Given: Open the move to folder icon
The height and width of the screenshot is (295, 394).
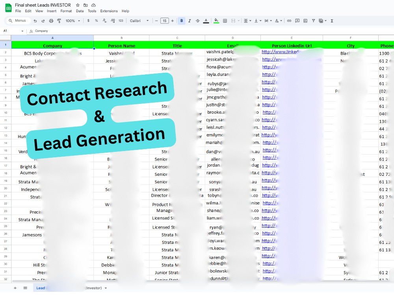Looking at the screenshot, I should click(x=85, y=5).
